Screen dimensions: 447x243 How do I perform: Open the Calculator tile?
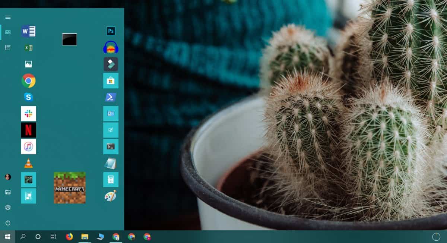(x=111, y=179)
